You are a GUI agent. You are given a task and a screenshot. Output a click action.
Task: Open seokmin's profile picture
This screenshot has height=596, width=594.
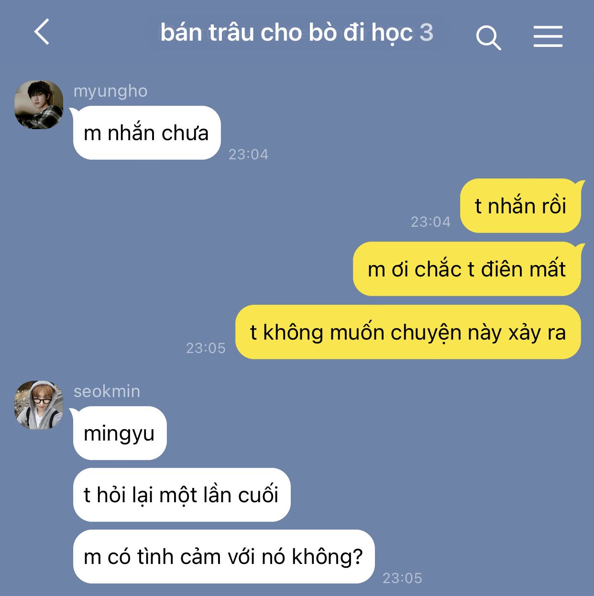pyautogui.click(x=39, y=405)
